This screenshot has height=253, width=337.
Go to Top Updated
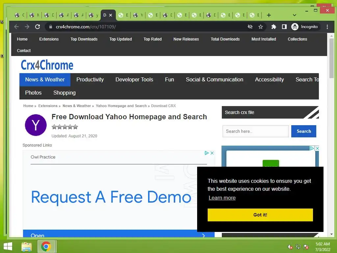point(120,39)
